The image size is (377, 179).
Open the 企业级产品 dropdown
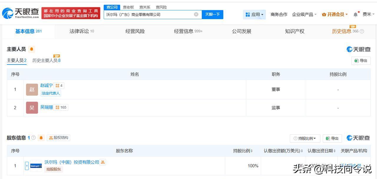click(x=304, y=14)
